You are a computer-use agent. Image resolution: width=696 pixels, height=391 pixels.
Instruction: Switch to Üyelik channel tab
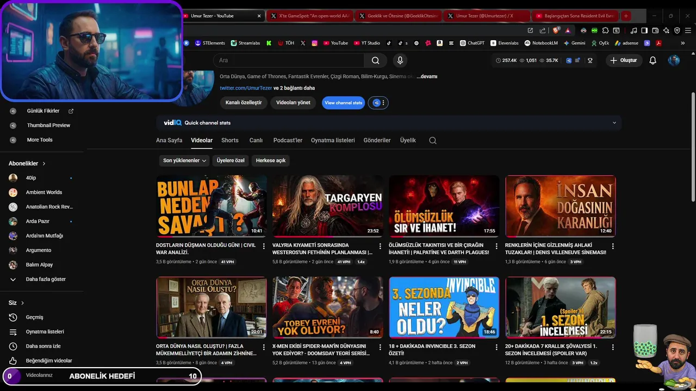coord(408,140)
